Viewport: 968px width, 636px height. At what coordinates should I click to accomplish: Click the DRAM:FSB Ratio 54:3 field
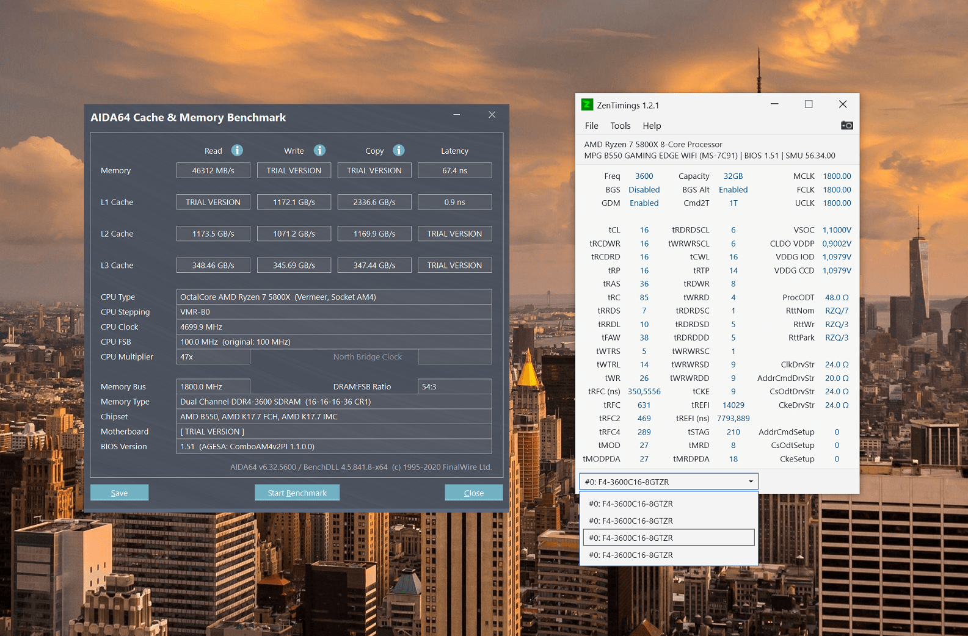coord(455,386)
